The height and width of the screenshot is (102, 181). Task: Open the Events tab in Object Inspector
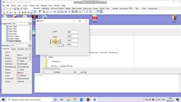pos(13,49)
